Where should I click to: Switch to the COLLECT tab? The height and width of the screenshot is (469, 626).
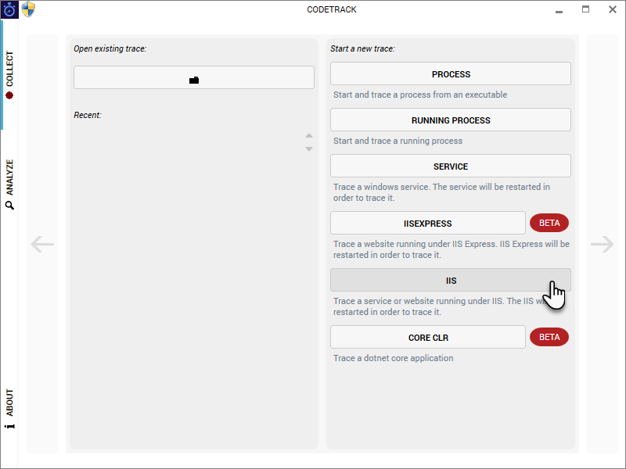[9, 74]
